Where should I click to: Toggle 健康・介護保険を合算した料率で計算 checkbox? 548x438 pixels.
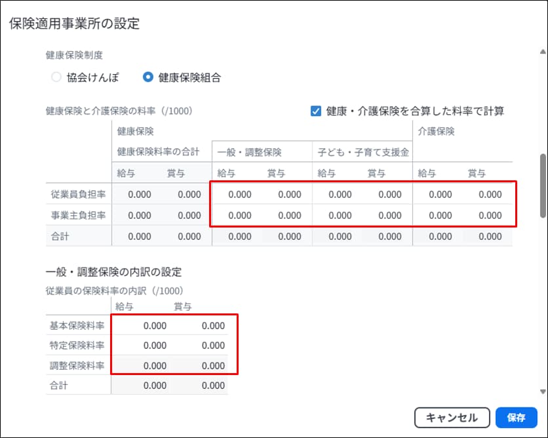(316, 111)
